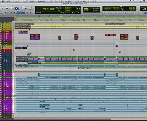
Task: Toggle the upper small button right of transport display
Action: pos(137,8)
